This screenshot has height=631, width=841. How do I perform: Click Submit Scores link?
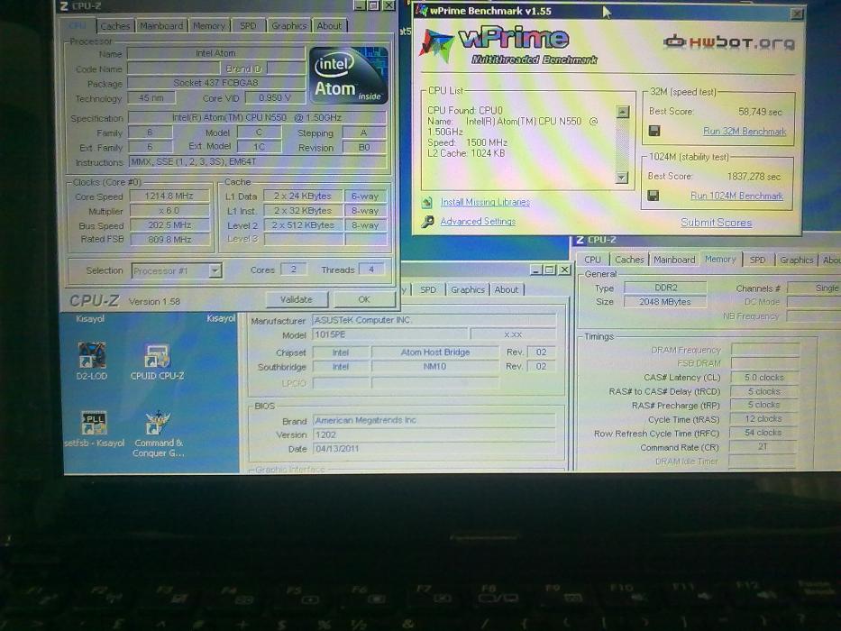coord(716,222)
